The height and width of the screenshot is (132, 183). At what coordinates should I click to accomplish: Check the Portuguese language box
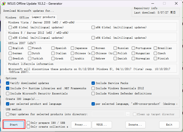coord(133,48)
